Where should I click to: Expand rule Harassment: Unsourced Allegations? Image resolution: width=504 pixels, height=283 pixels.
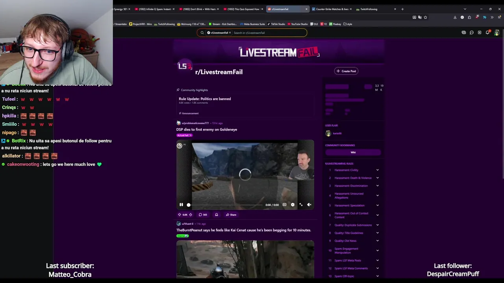pos(377,195)
